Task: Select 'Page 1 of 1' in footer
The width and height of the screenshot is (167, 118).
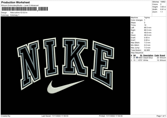Action: tap(161, 116)
